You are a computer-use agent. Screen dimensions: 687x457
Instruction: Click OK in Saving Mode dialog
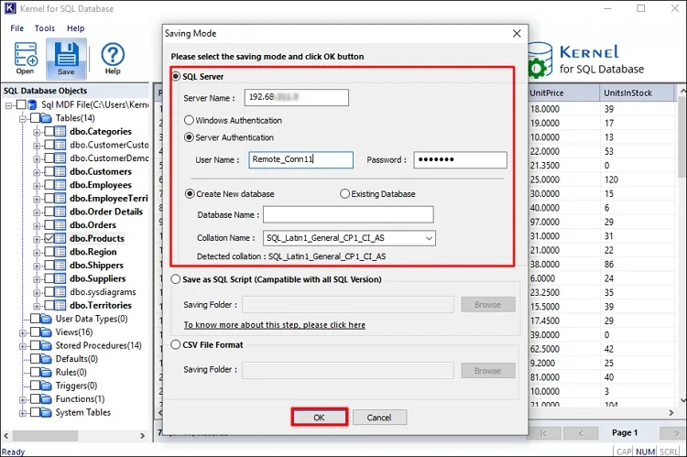click(x=320, y=417)
